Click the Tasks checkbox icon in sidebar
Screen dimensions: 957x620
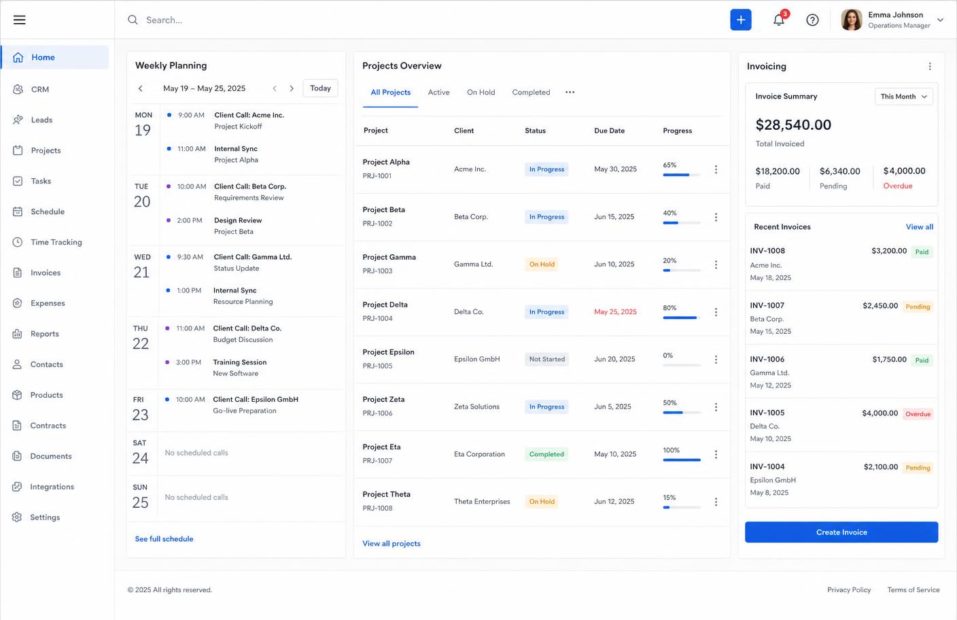tap(18, 181)
